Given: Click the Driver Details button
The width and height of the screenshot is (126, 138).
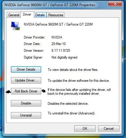Looking at the screenshot, I should click(26, 69).
